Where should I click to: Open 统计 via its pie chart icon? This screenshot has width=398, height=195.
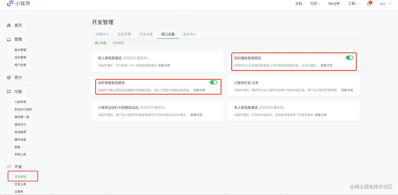pyautogui.click(x=9, y=77)
